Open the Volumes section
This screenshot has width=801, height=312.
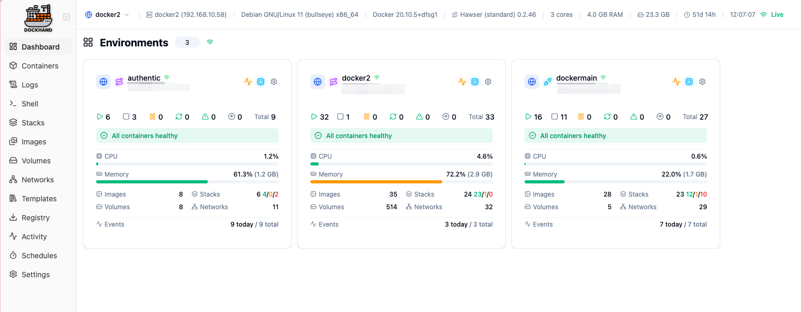click(x=38, y=161)
